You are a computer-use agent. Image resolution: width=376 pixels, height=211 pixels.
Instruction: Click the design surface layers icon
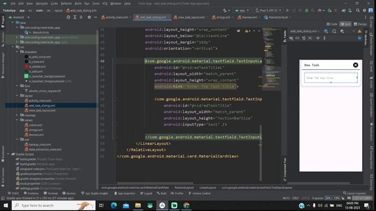tap(326, 31)
